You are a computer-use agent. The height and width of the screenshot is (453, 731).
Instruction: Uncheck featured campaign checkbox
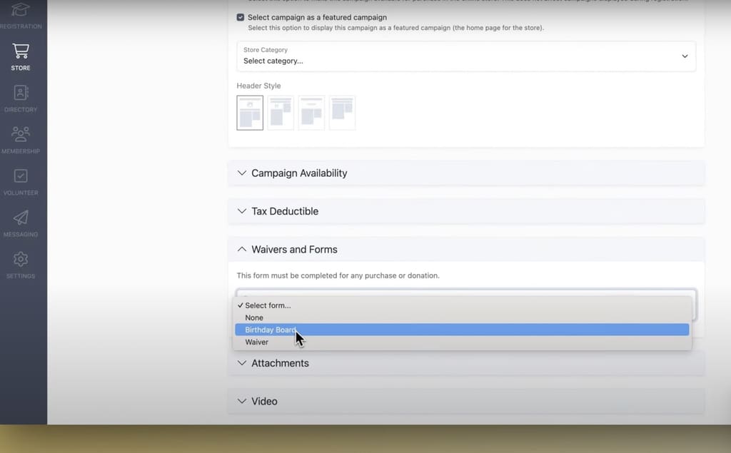click(x=241, y=17)
